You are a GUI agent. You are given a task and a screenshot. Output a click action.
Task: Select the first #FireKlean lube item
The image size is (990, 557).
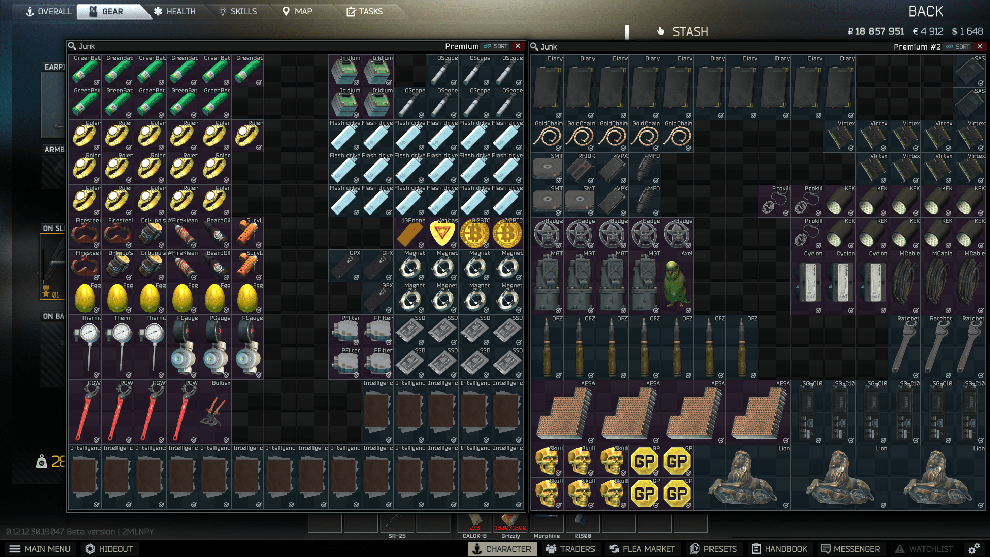[183, 233]
